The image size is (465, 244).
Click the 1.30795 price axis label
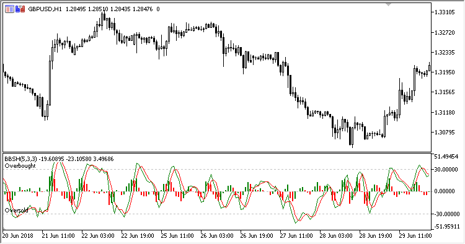[x=445, y=132]
